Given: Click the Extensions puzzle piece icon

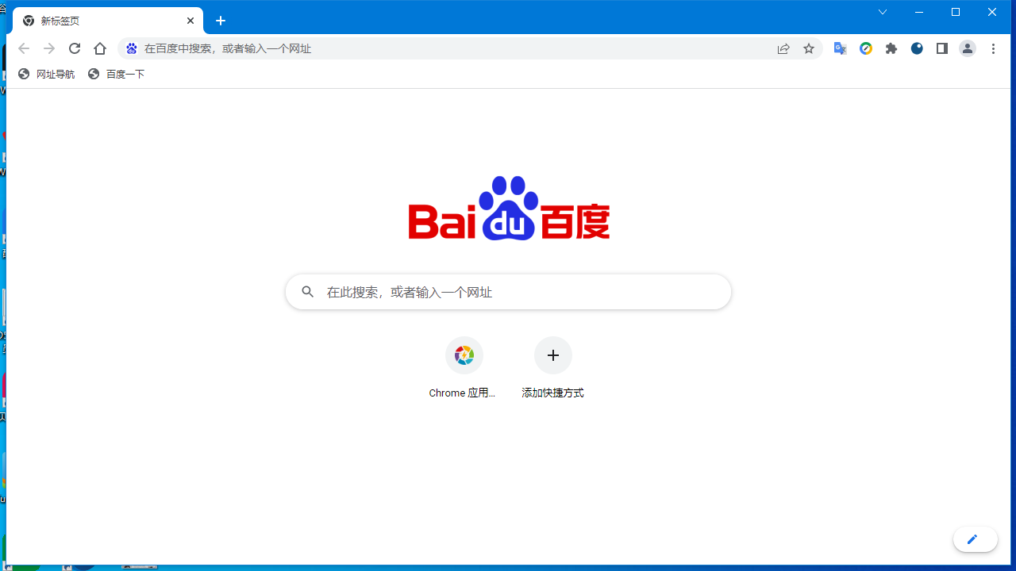Looking at the screenshot, I should coord(891,48).
